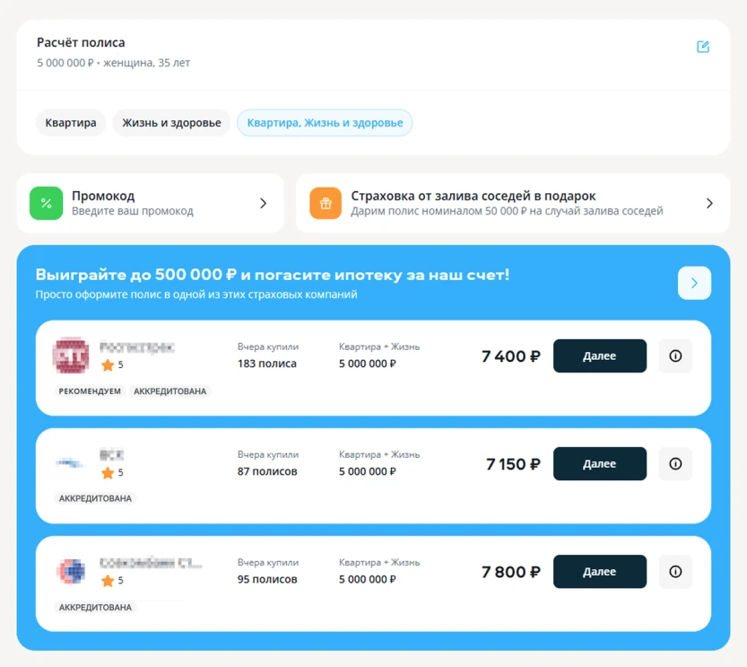Click the Введите ваш промокод text
The image size is (747, 667).
(132, 211)
